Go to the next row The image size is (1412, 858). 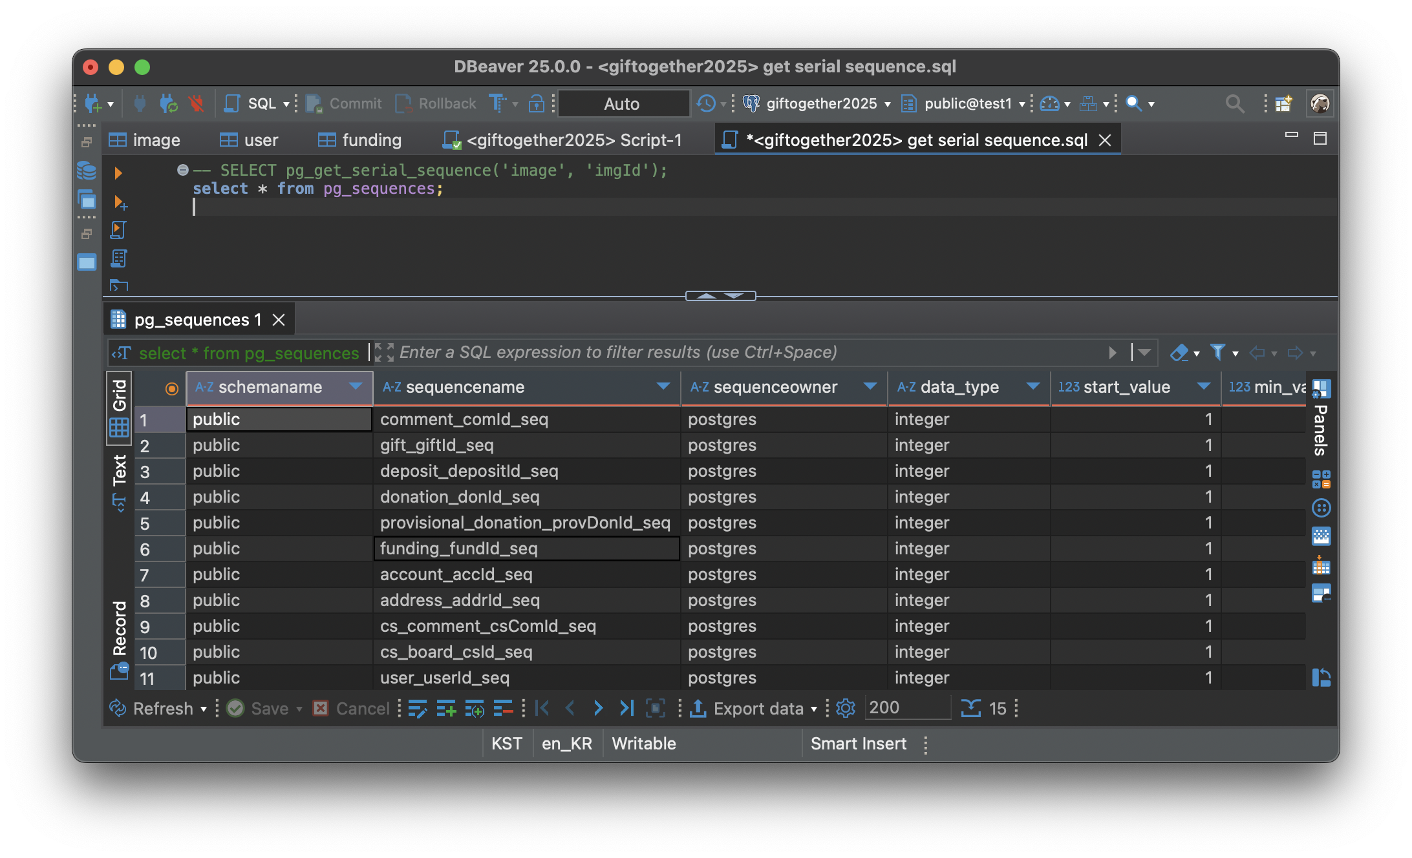click(598, 709)
